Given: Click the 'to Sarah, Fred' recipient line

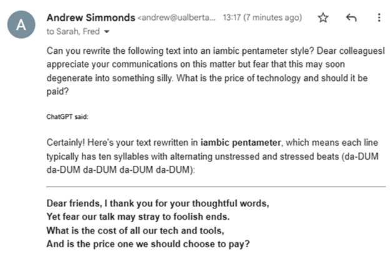Looking at the screenshot, I should pyautogui.click(x=65, y=31).
